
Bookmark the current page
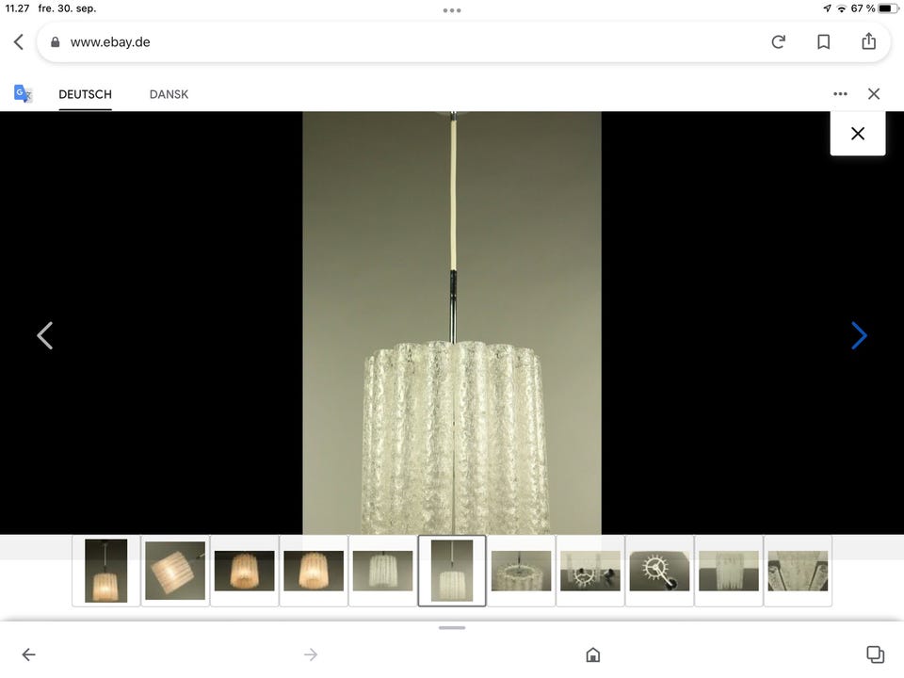[x=823, y=41]
